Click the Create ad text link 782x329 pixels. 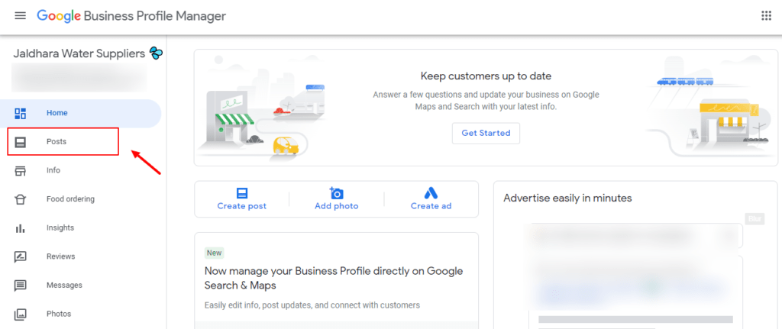431,206
